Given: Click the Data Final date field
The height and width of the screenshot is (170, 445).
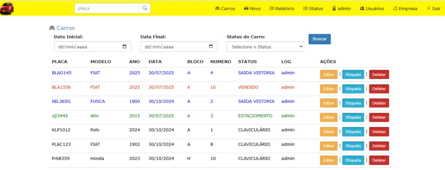Looking at the screenshot, I should [x=179, y=47].
